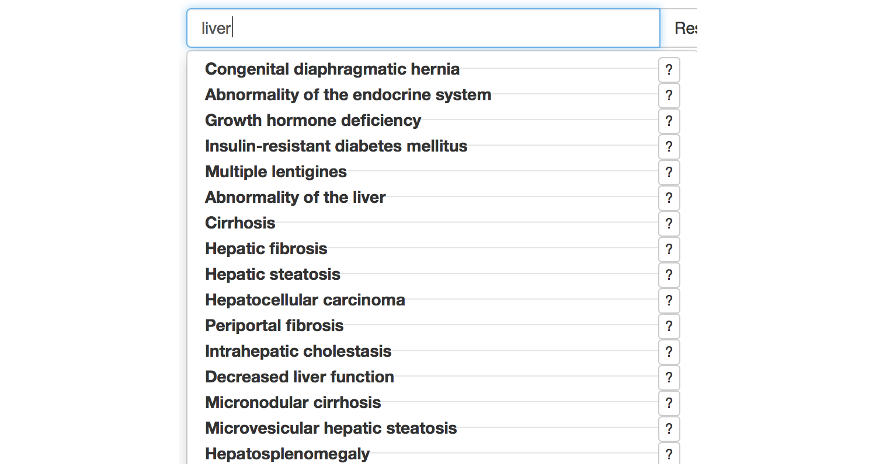The width and height of the screenshot is (876, 464).
Task: Show info for Periportal fibrosis
Action: [x=669, y=326]
